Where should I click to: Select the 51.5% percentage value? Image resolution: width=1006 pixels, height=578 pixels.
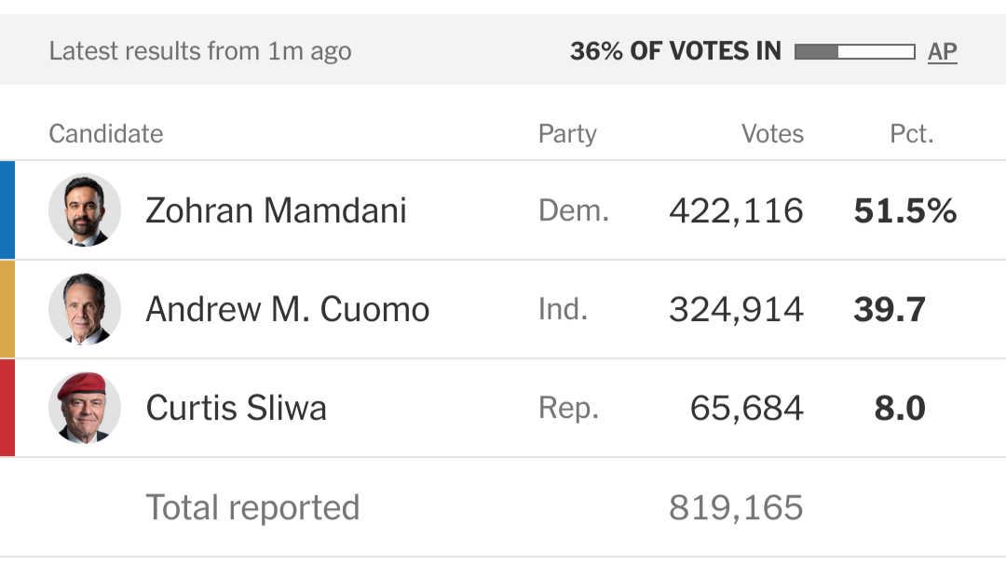(904, 211)
